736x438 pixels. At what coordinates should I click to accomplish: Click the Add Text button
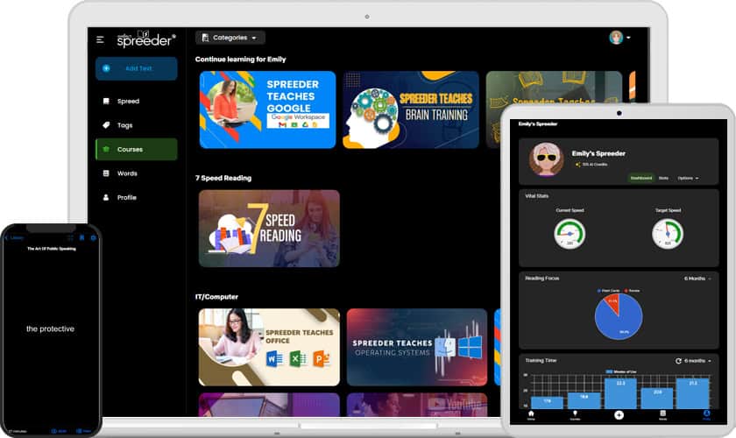point(137,68)
